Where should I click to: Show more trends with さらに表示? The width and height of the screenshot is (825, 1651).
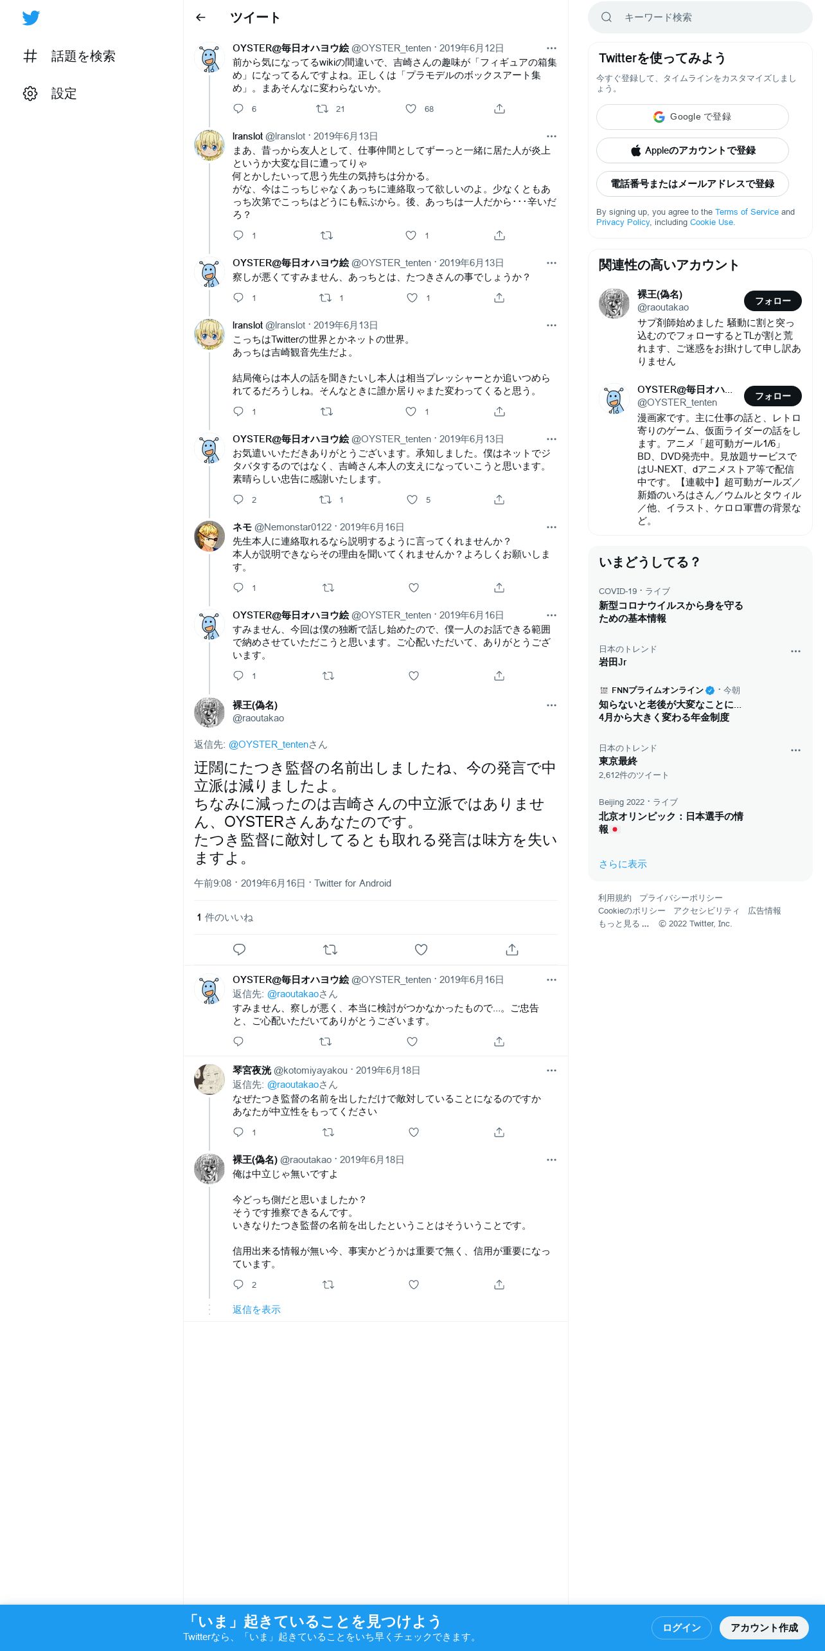(x=623, y=864)
